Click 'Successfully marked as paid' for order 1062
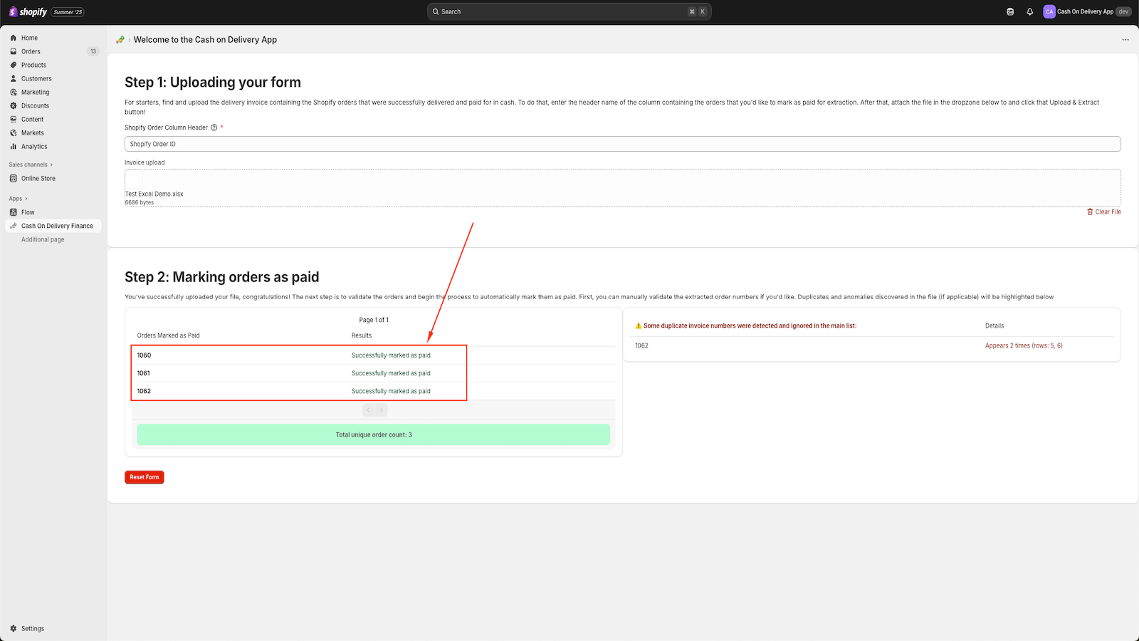 [391, 391]
